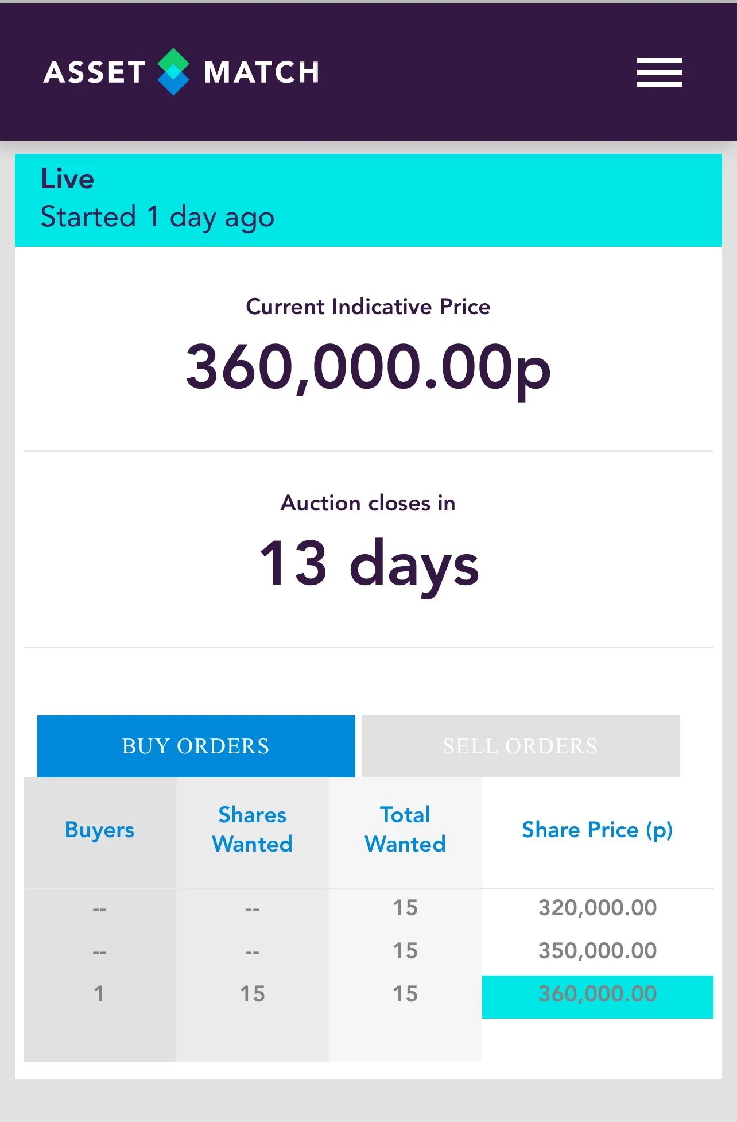Click the Buyers count 1 cell
737x1122 pixels.
coord(99,994)
